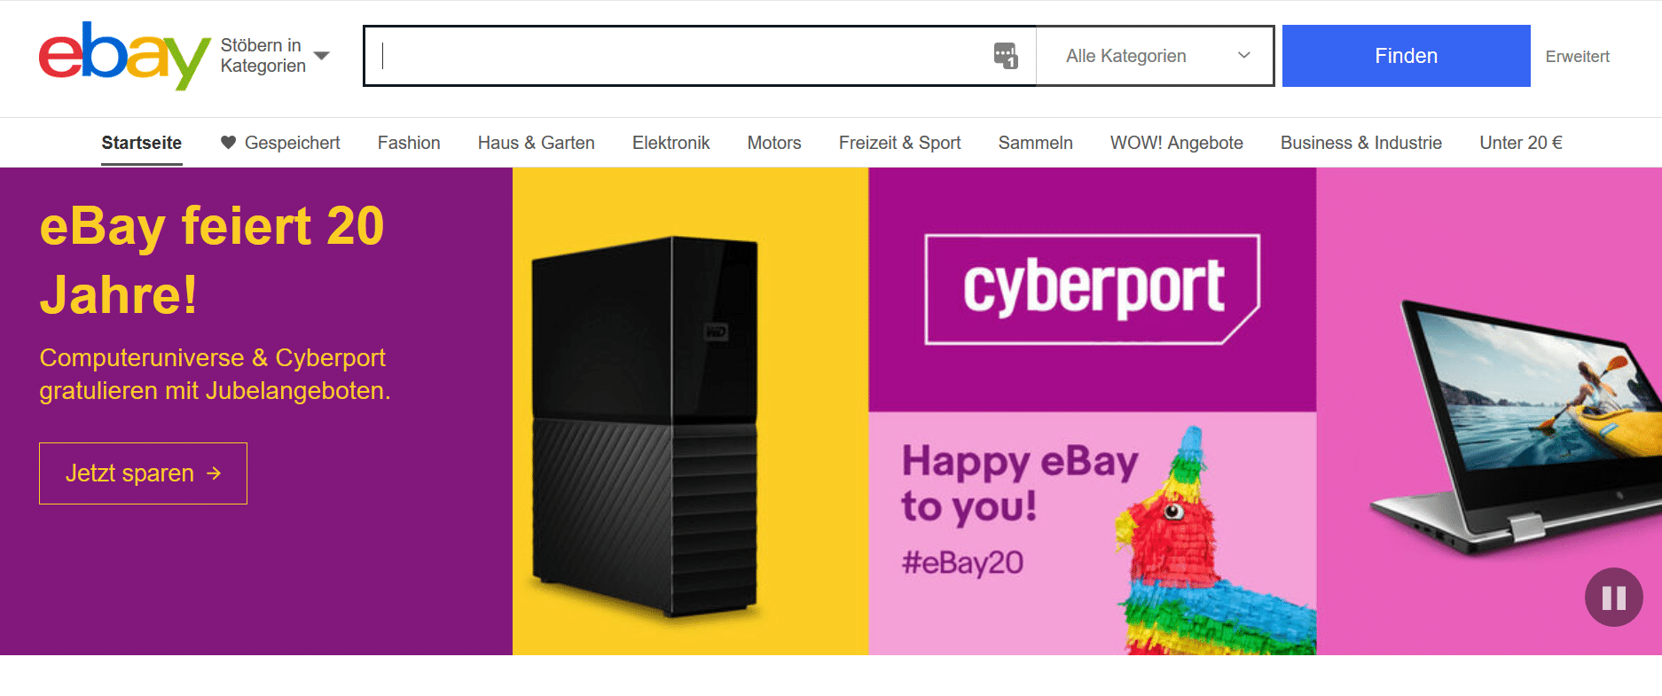Open the Erweitert search link
Screen dimensions: 1662x696
(1577, 57)
